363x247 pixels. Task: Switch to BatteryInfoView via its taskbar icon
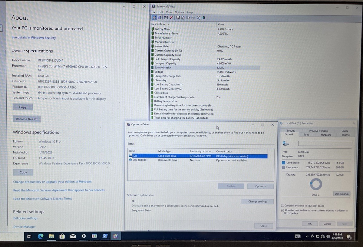(x=94, y=236)
